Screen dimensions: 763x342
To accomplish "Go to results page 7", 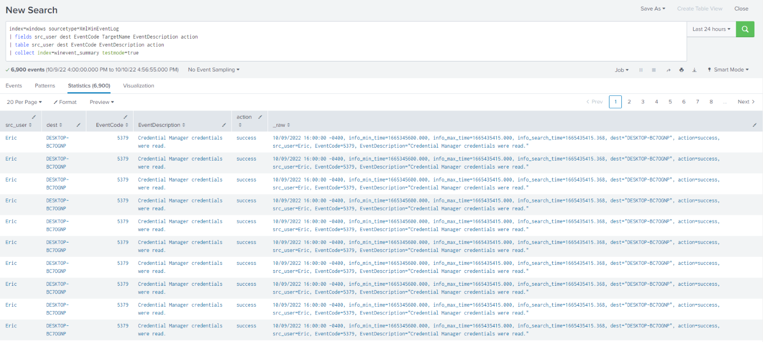I will click(x=698, y=102).
